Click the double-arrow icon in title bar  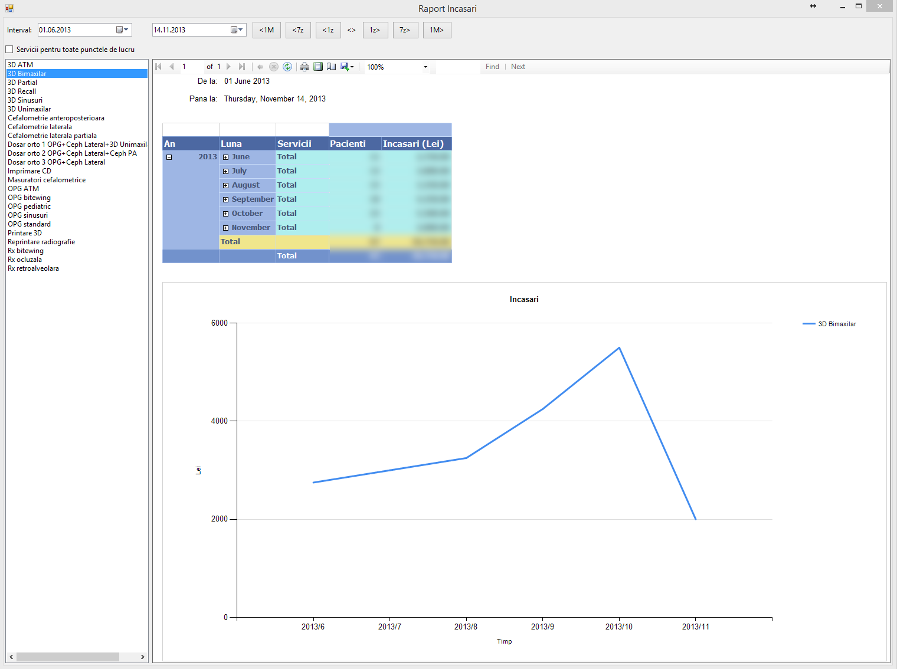tap(813, 6)
